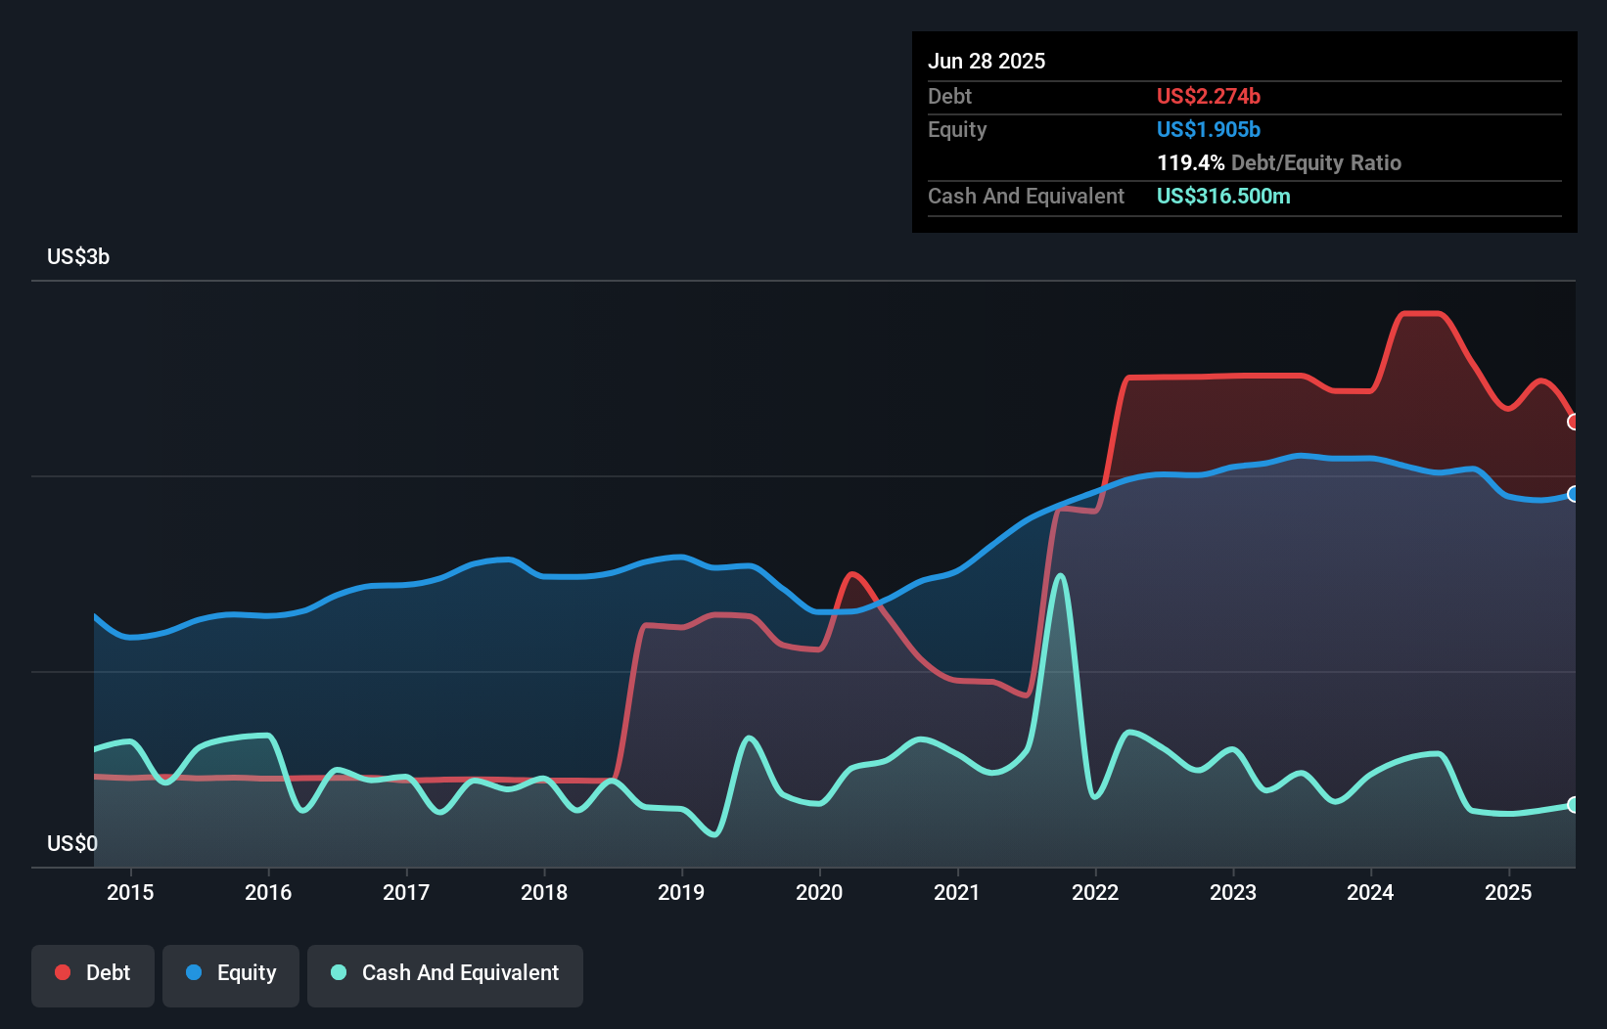Expand the Equity row in the tooltip

956,129
